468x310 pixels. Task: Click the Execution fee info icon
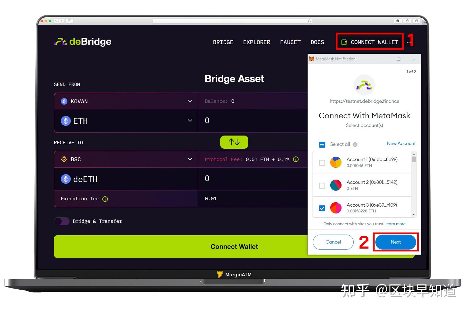point(105,199)
